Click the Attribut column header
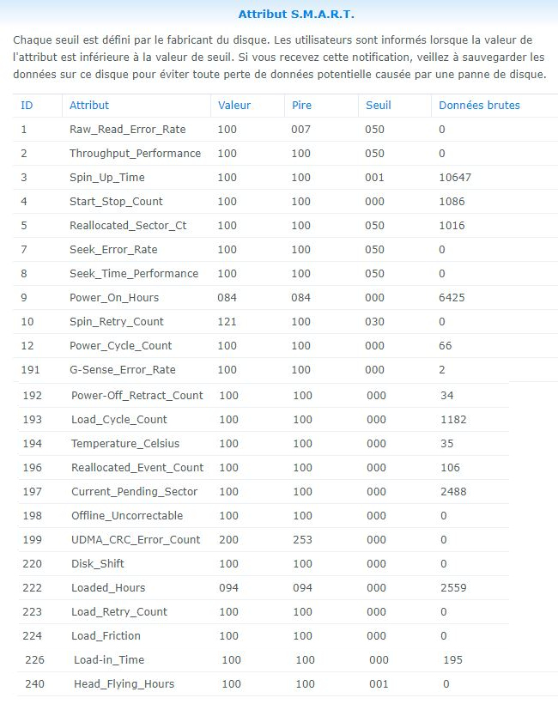Screen dimensions: 558x704 (x=89, y=105)
